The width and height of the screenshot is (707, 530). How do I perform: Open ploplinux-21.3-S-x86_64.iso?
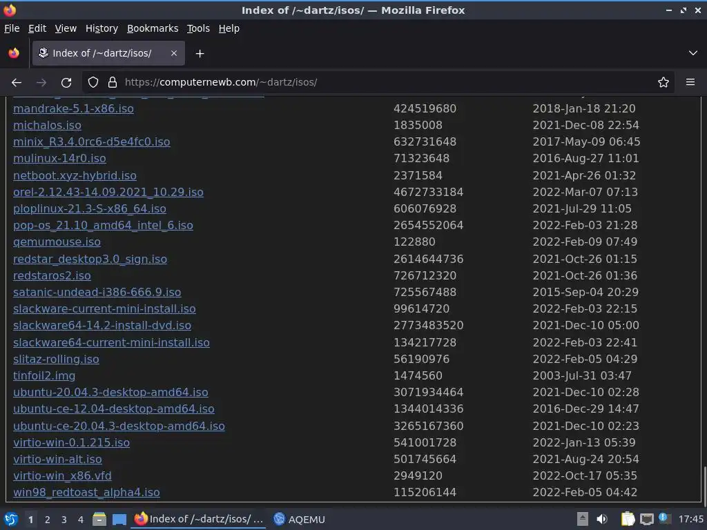[90, 209]
